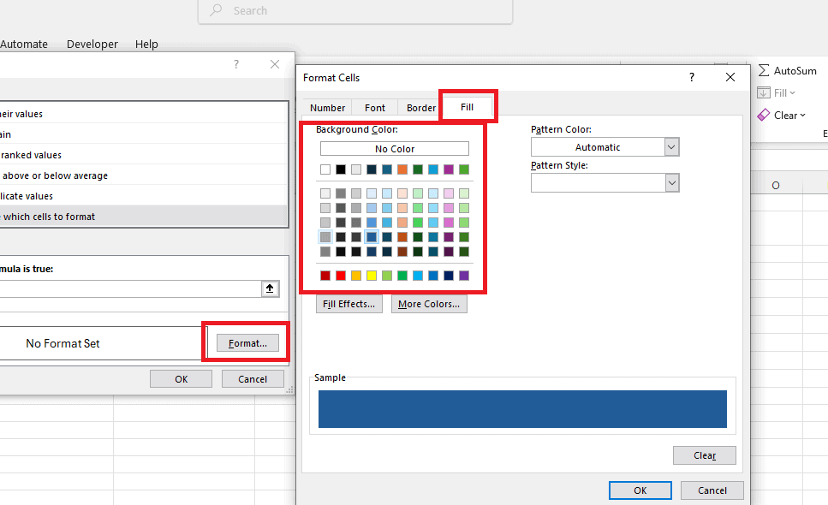Click the formula input field
Image resolution: width=828 pixels, height=505 pixels.
[x=130, y=288]
